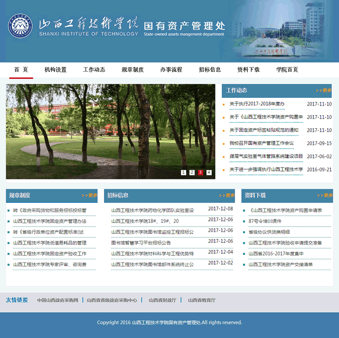Expand more items in 规章制度 section
The width and height of the screenshot is (339, 338).
point(89,196)
